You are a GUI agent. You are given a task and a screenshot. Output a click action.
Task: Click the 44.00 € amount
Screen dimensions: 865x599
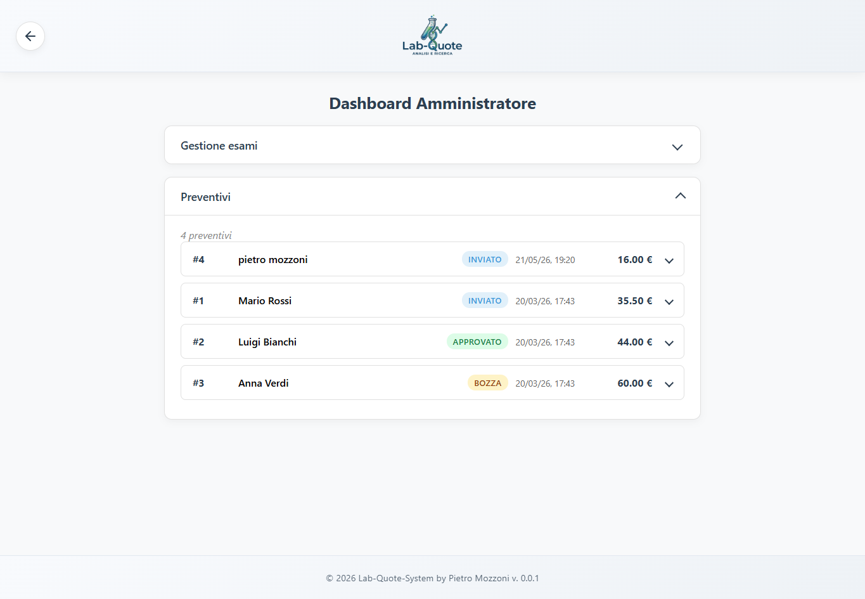point(635,342)
